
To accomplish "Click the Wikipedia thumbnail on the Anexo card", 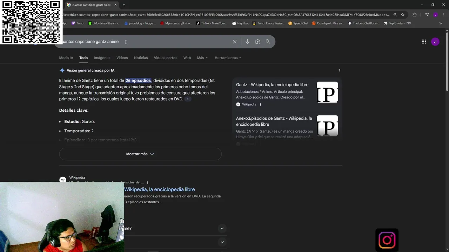I will [x=327, y=126].
